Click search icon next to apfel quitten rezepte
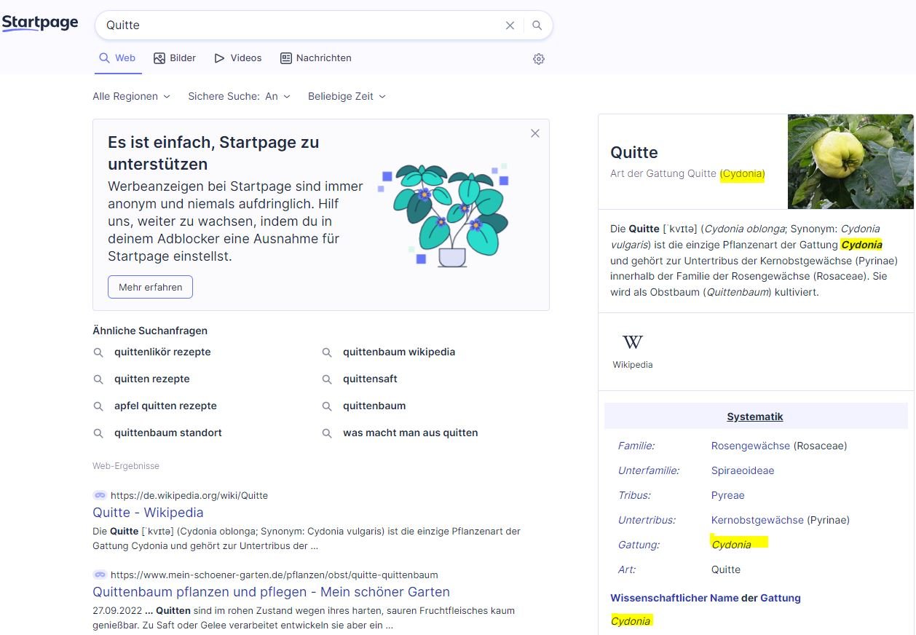The image size is (916, 635). (98, 406)
